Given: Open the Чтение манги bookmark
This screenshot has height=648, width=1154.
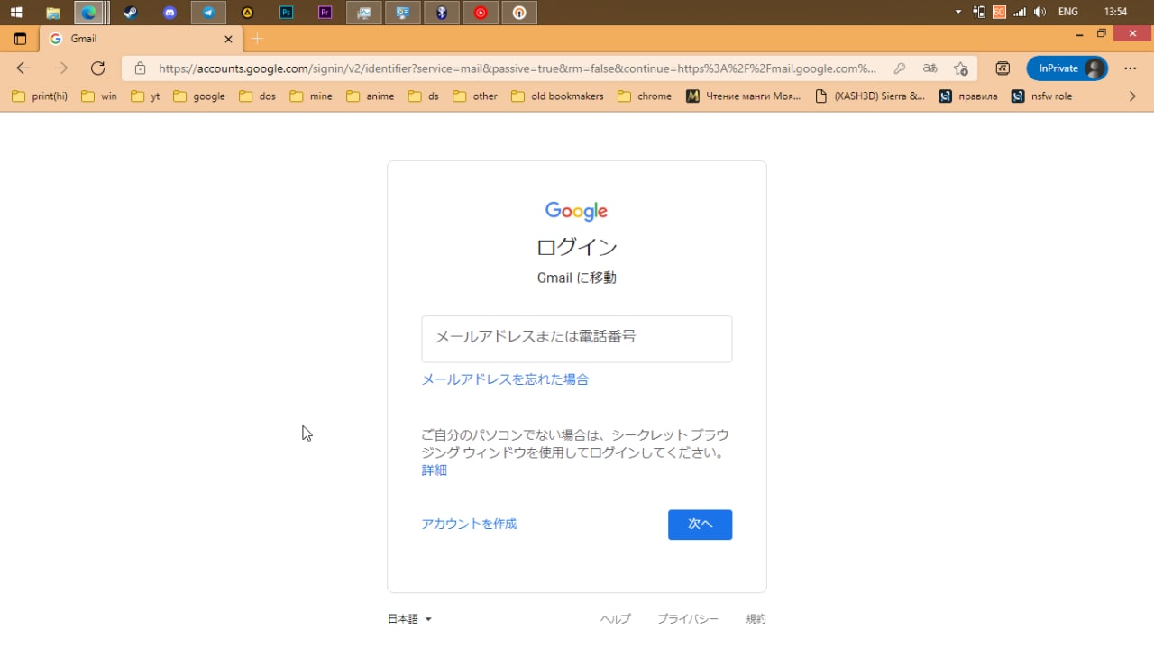Looking at the screenshot, I should [x=744, y=96].
